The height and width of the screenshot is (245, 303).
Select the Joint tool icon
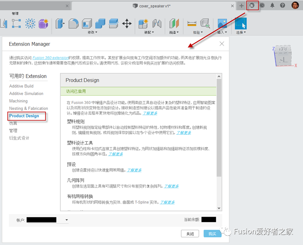[x=157, y=24]
